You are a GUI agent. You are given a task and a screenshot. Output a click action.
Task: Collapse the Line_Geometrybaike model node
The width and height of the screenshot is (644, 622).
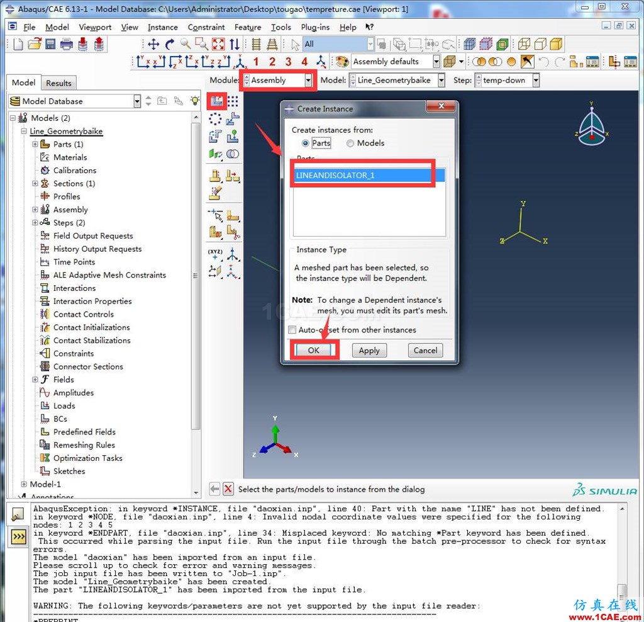pos(24,131)
